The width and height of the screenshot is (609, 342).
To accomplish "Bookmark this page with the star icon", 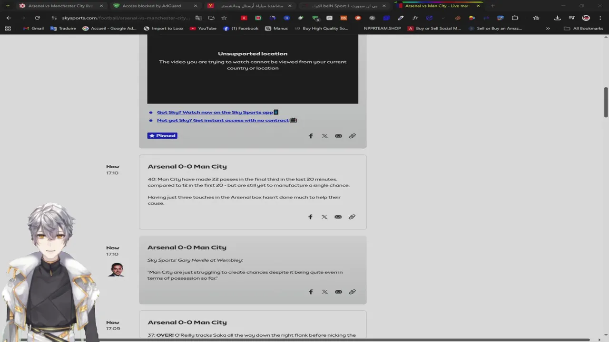I will point(224,18).
